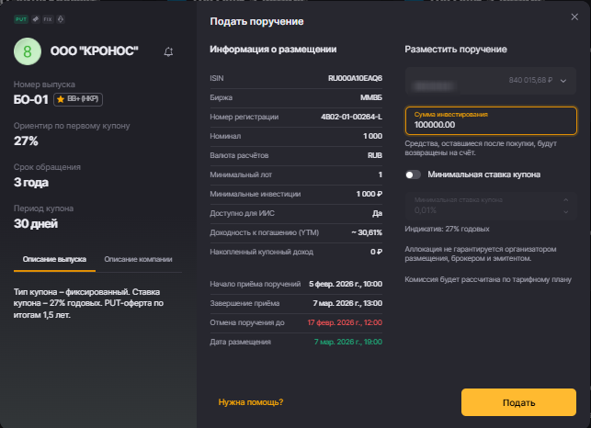The image size is (591, 428).
Task: Increase the minimal coupon rate with the up arrow
Action: (x=565, y=199)
